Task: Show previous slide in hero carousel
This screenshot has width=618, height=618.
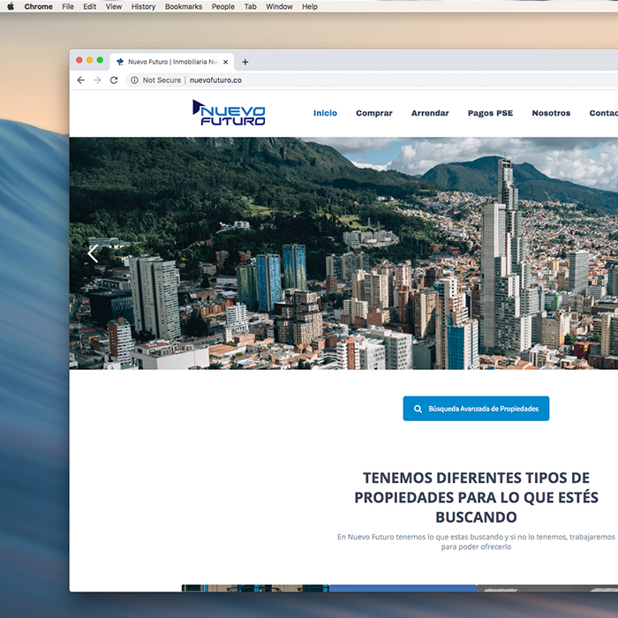Action: coord(93,253)
